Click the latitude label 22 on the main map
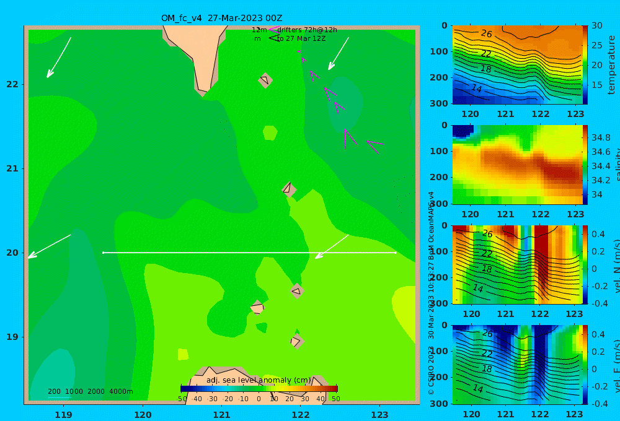 (x=12, y=84)
